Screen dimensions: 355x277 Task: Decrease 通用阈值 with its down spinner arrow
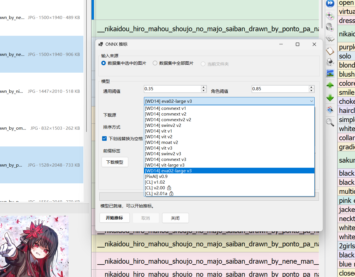click(x=203, y=91)
